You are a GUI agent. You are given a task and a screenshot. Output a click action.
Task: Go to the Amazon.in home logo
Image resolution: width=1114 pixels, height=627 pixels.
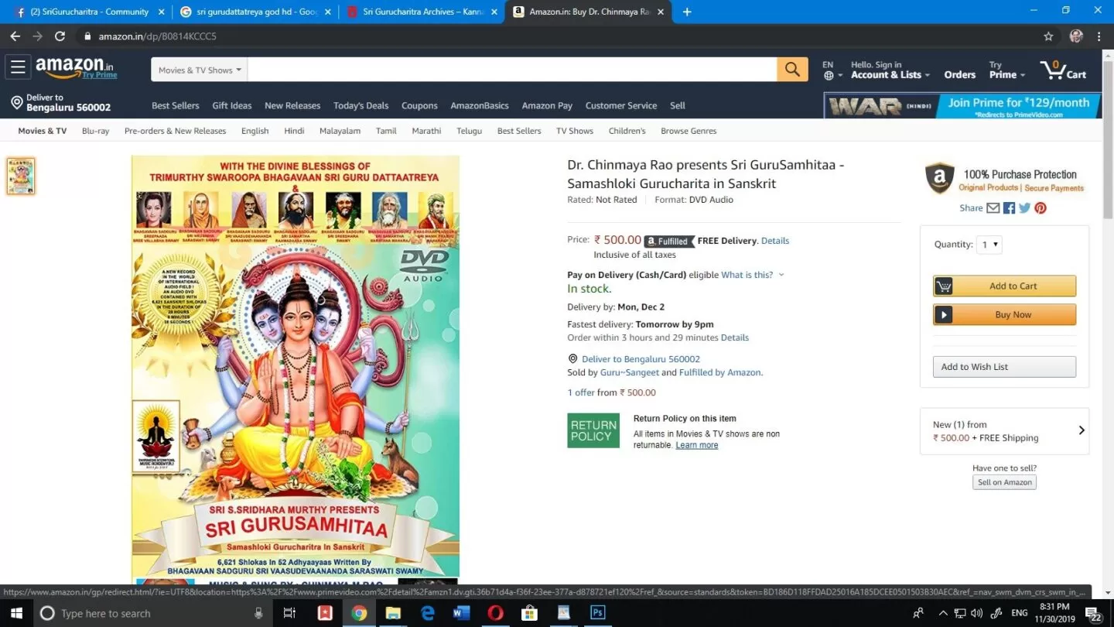[x=76, y=68]
